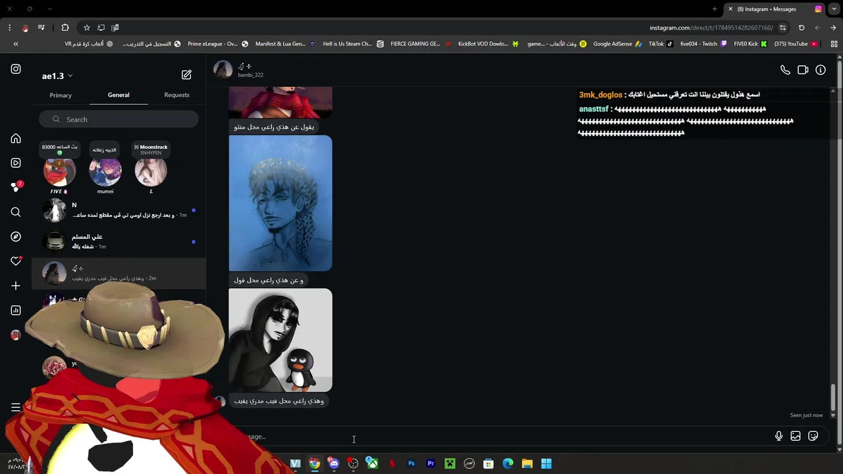Viewport: 843px width, 474px height.
Task: Open Explore compass icon in the sidebar
Action: (16, 236)
